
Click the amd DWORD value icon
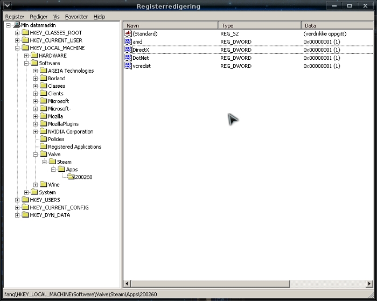(x=128, y=41)
